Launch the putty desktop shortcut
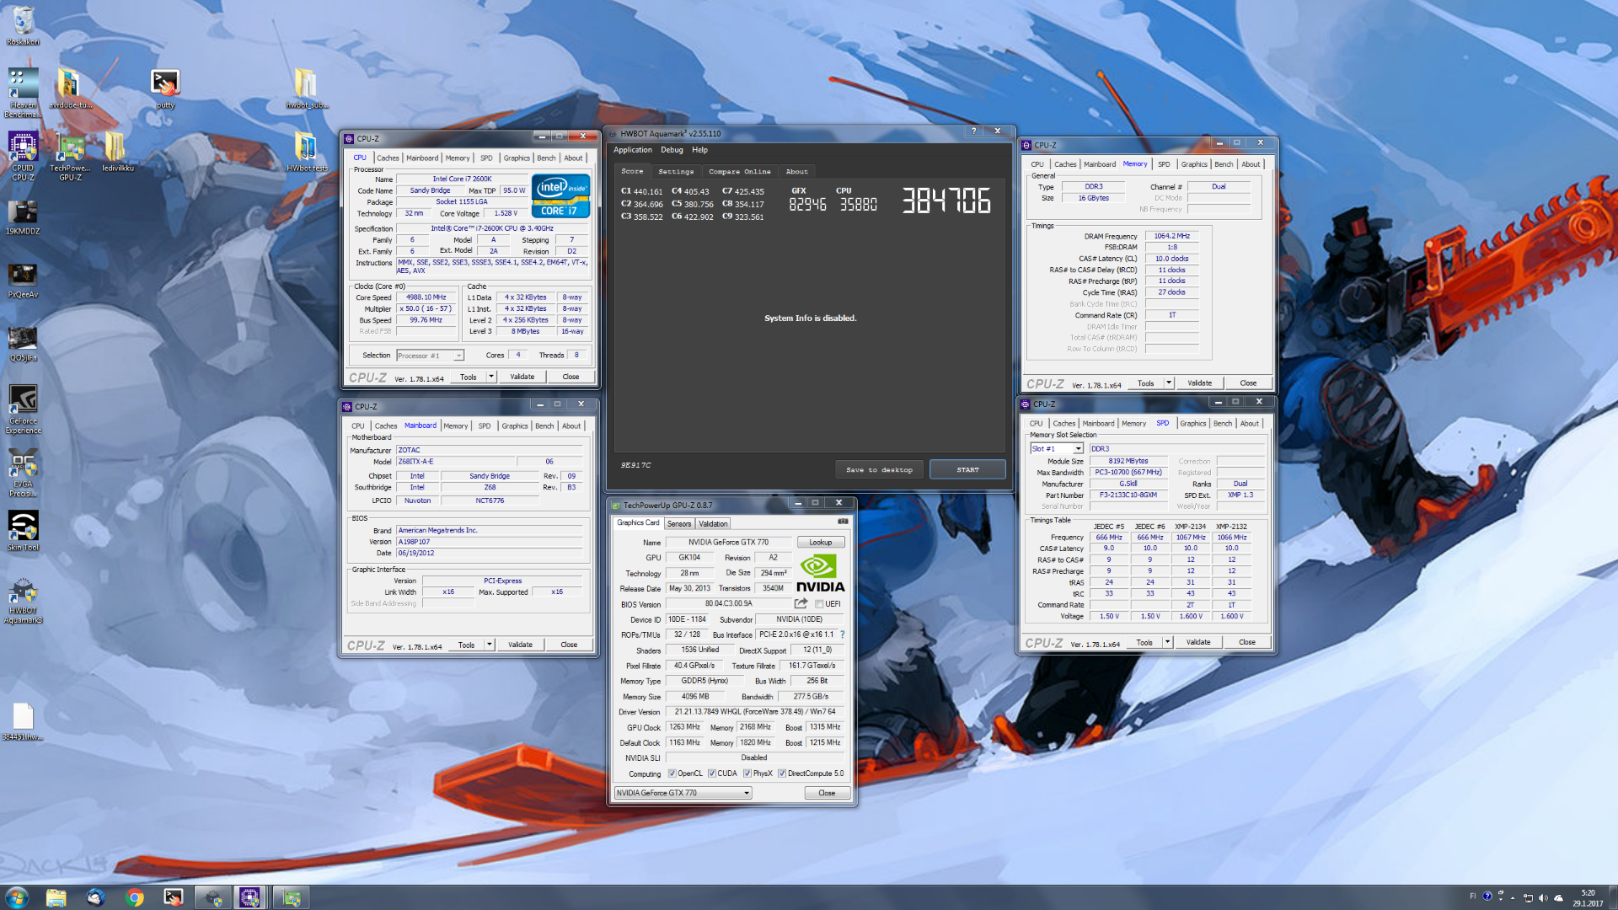1618x910 pixels. pyautogui.click(x=165, y=88)
